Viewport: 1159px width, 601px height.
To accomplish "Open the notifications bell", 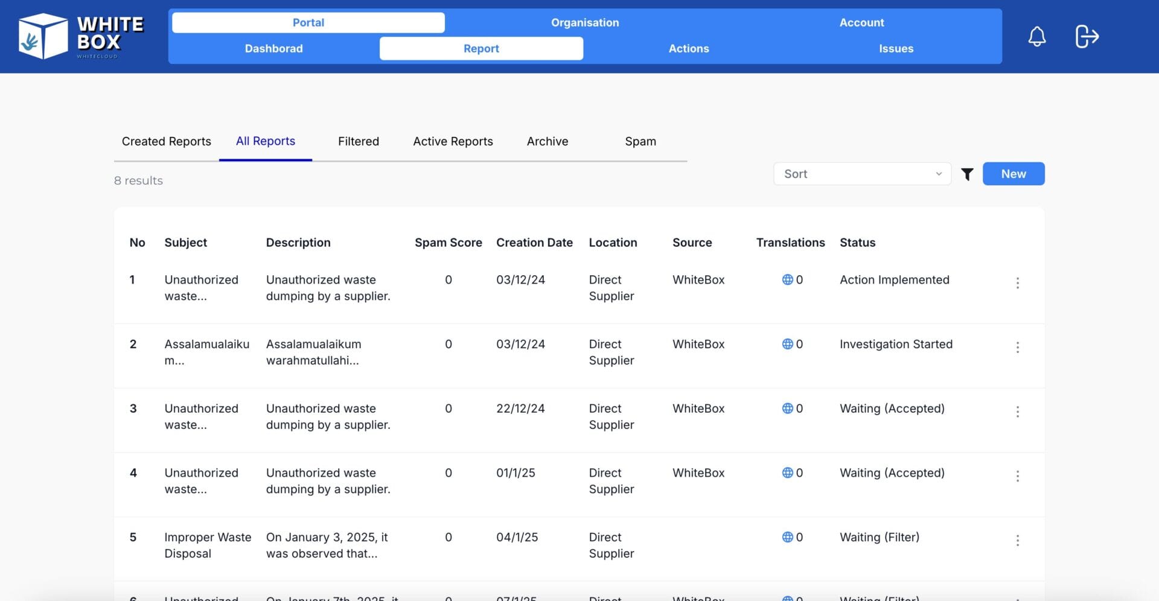I will point(1036,36).
